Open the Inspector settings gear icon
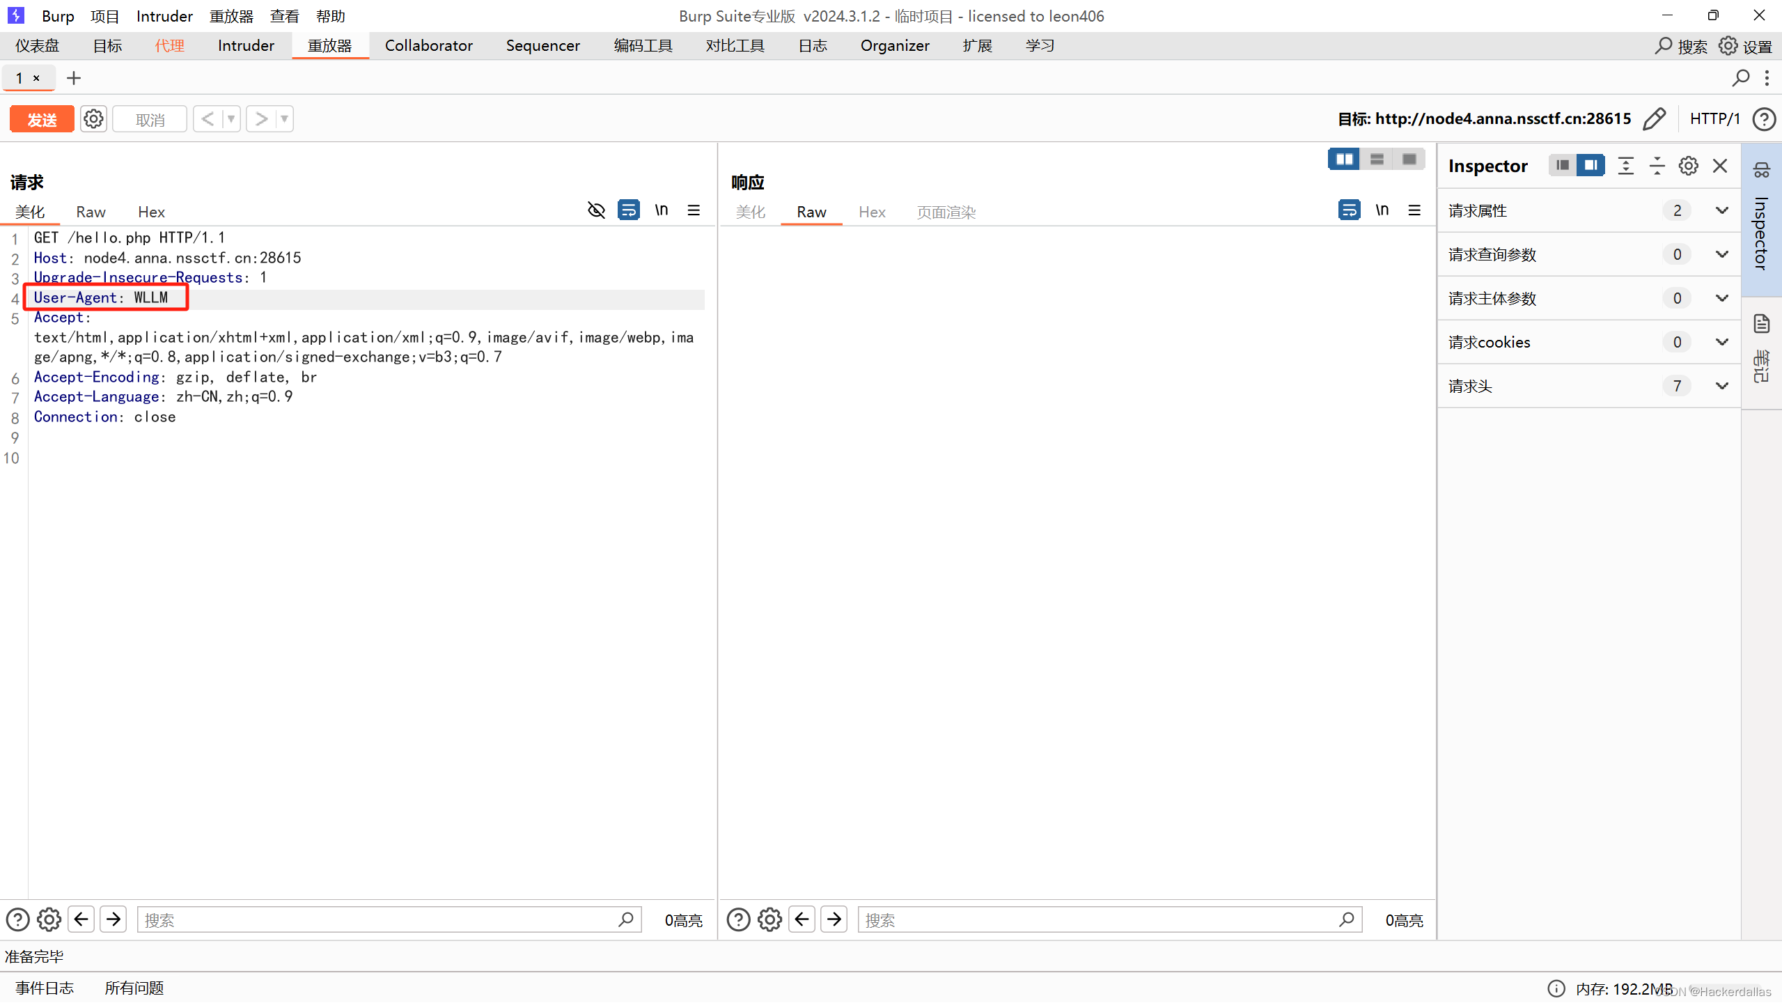Screen dimensions: 1782x1003 point(1688,166)
